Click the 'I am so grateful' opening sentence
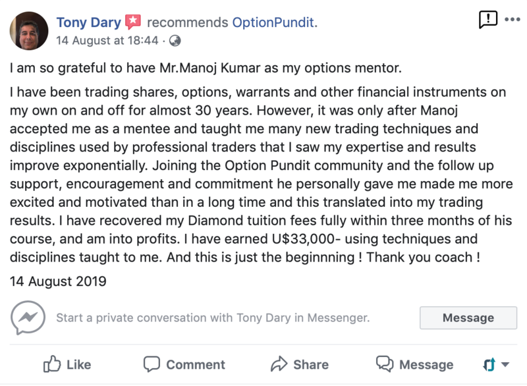This screenshot has width=527, height=386. pos(215,69)
